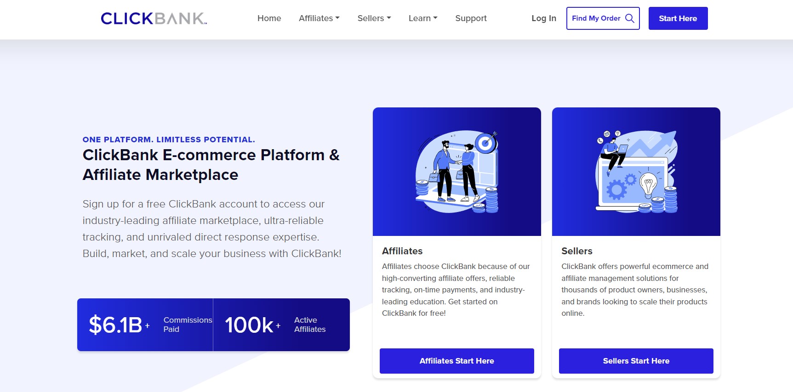This screenshot has height=392, width=793.
Task: Expand the Sellers navigation menu
Action: point(374,18)
